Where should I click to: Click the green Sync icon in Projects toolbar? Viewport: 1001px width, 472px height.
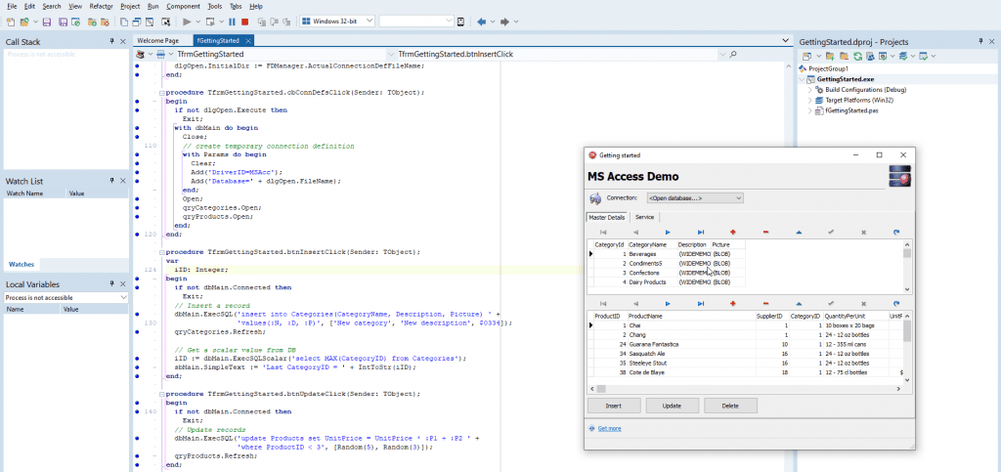coord(858,56)
